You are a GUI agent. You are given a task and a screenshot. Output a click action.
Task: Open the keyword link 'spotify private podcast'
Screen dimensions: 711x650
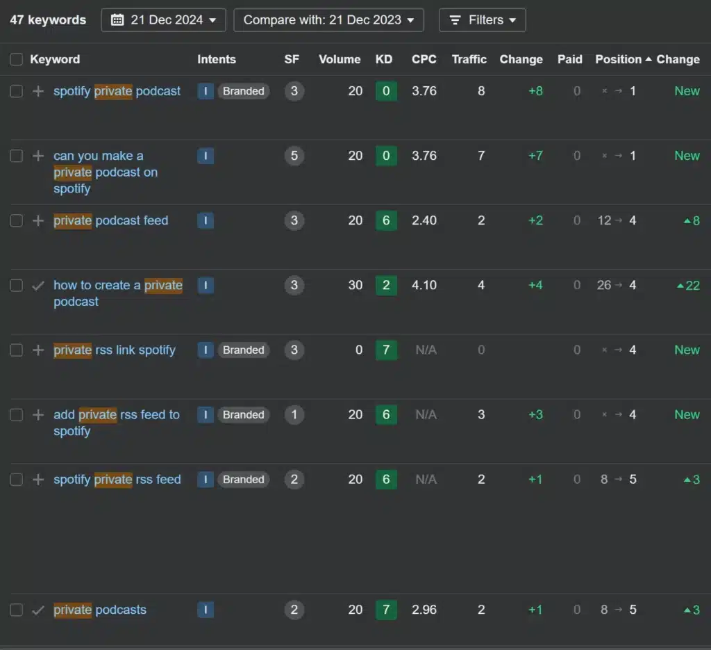tap(117, 90)
